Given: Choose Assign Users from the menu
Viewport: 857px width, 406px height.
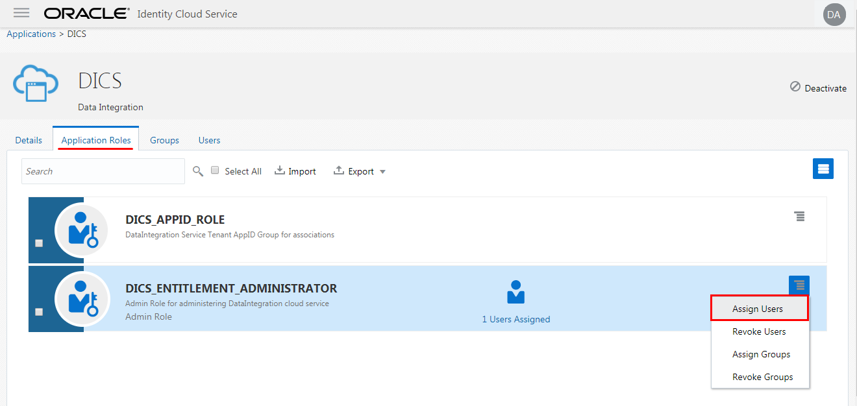Looking at the screenshot, I should (x=760, y=309).
